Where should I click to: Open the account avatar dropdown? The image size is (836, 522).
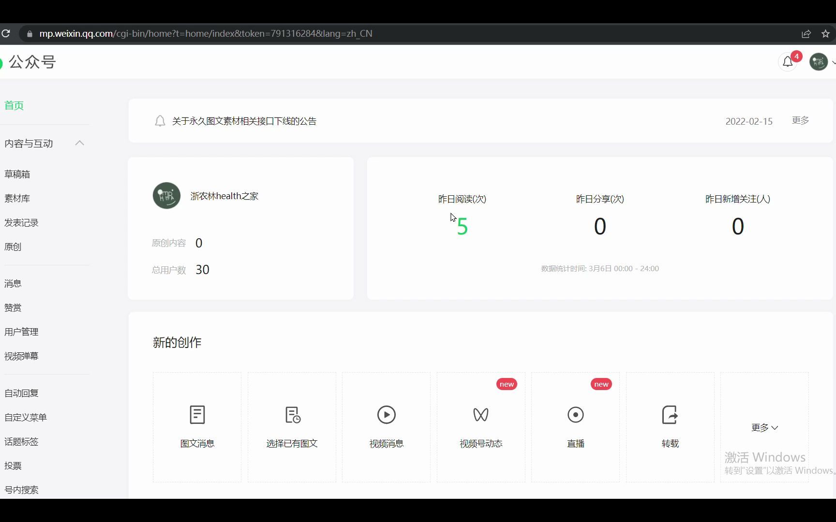coord(819,62)
